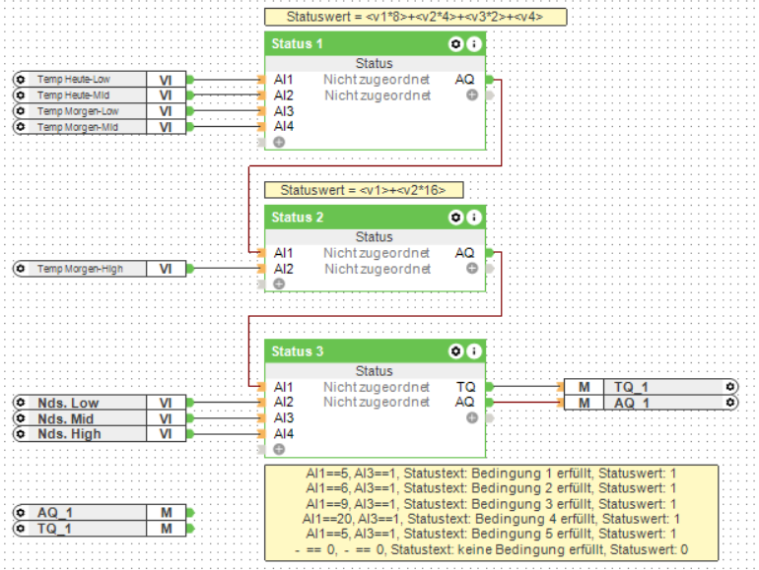This screenshot has width=759, height=570.
Task: Click gear icon of Temp Heute-Mid input
Action: (x=21, y=95)
